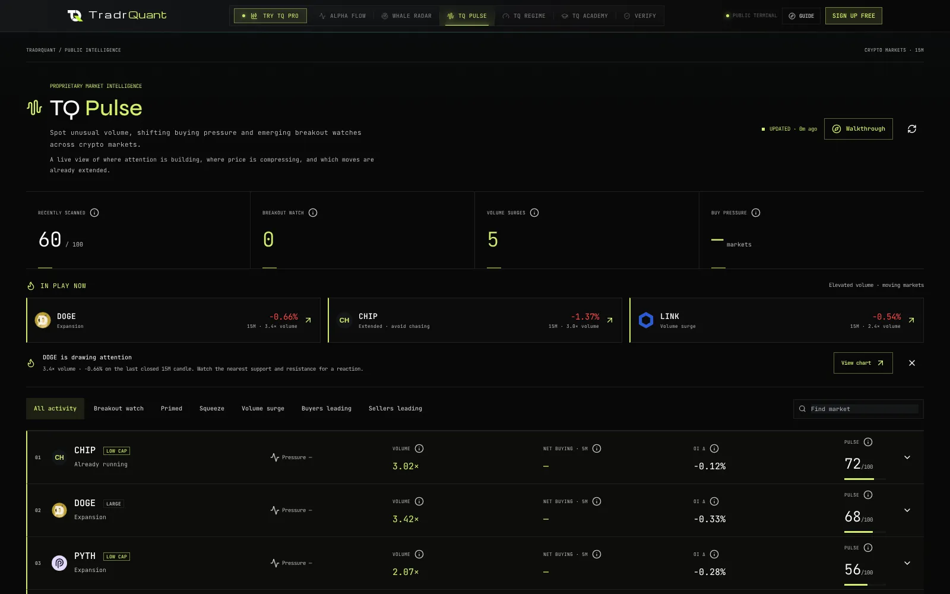Expand the CHIP row details
This screenshot has width=950, height=594.
coord(907,457)
